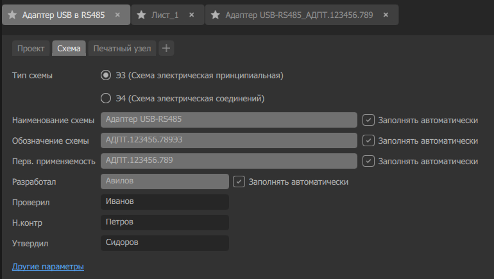The image size is (494, 279).
Task: Select Э3 схема электрическая принципиальная option
Action: click(x=106, y=75)
